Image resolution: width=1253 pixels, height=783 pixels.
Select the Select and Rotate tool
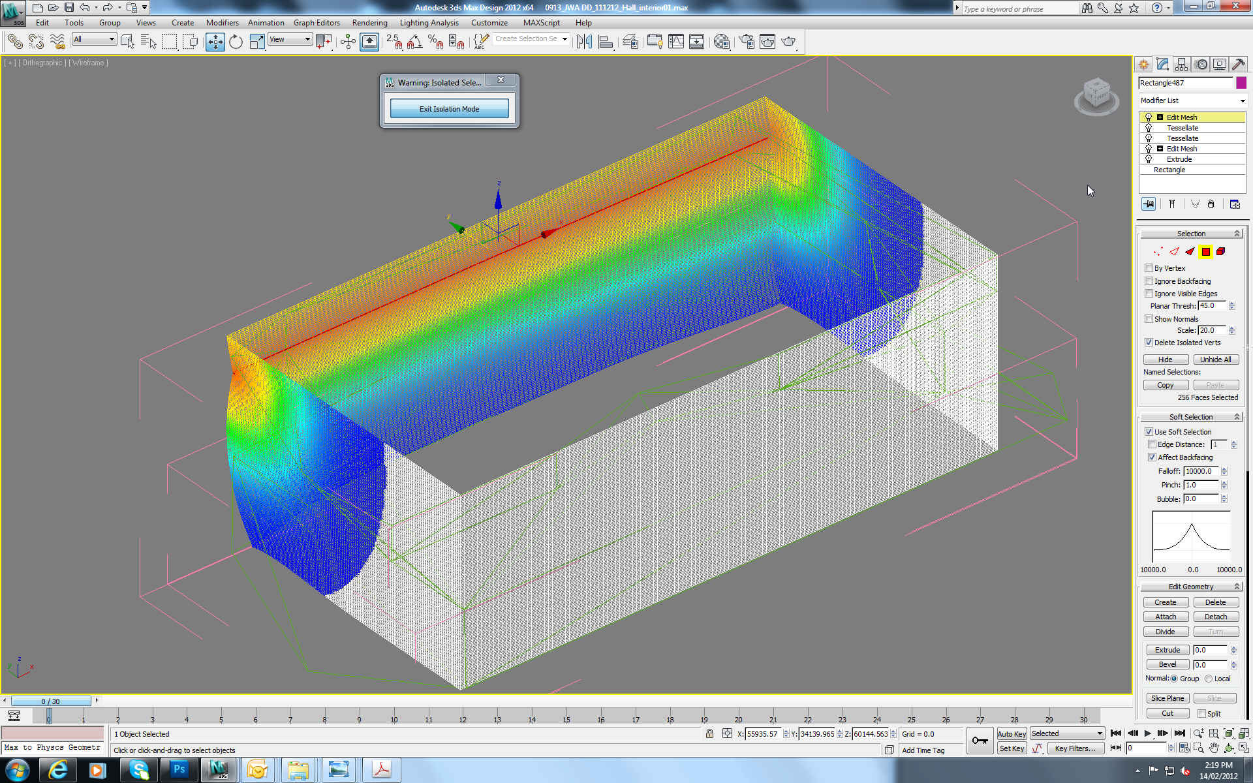click(236, 42)
